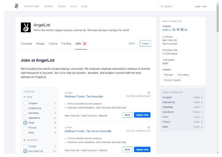Uncheck the Other team filter

(25, 123)
